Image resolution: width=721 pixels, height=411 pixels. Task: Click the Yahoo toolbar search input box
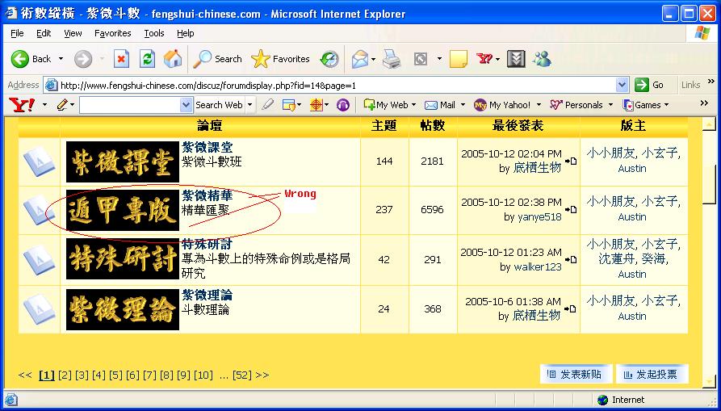click(130, 105)
